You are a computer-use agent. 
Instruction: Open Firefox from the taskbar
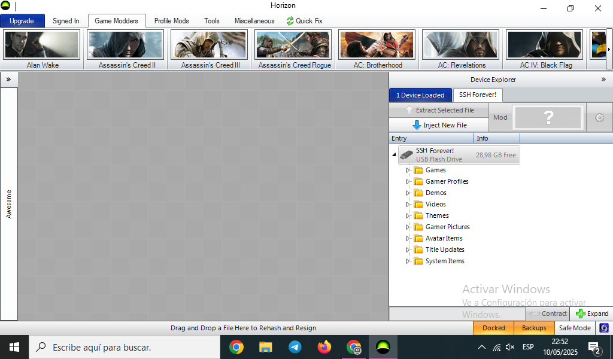pyautogui.click(x=324, y=347)
